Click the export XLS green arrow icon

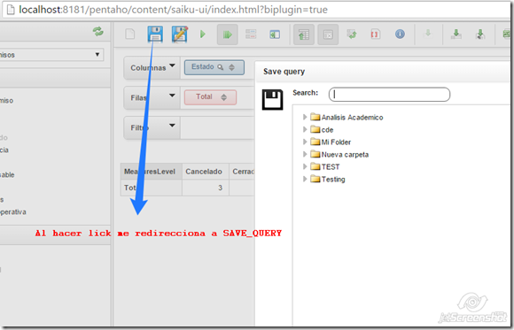456,34
